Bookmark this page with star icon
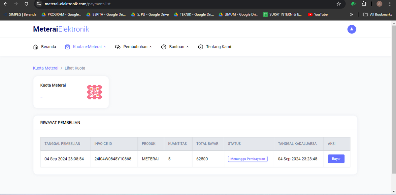Screen dimensions: 396x195 point(339,4)
